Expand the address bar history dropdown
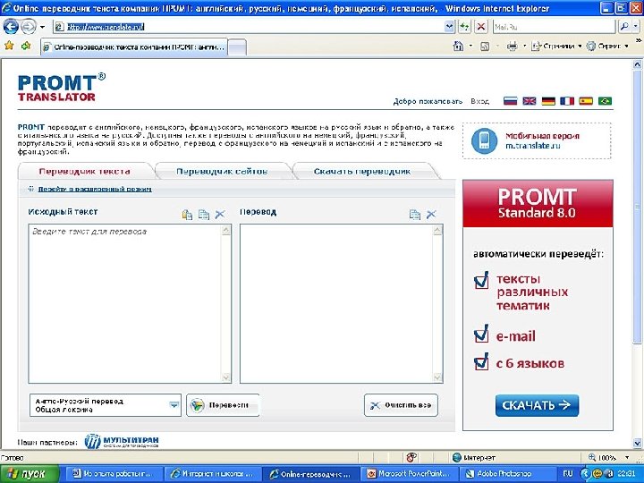Screen dimensions: 644x483 [449, 27]
